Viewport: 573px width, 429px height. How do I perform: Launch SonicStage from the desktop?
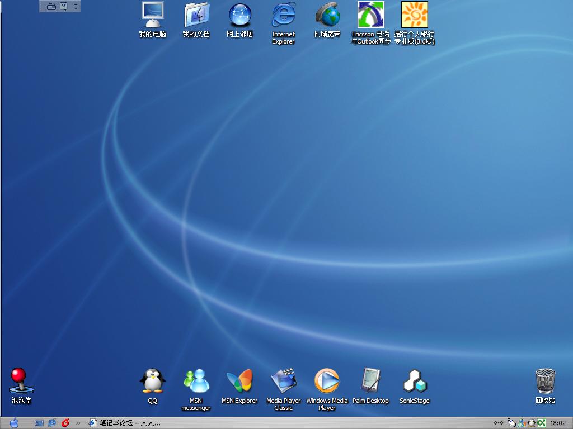pyautogui.click(x=415, y=386)
